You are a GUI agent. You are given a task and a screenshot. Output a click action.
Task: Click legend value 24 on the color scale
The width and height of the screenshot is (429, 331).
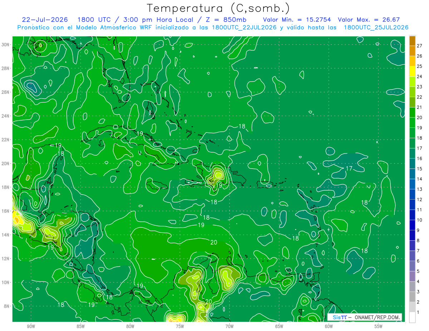coord(420,76)
